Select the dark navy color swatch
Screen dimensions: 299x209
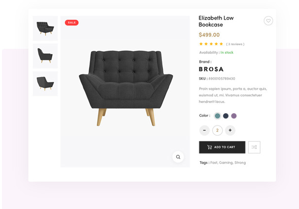click(x=226, y=116)
